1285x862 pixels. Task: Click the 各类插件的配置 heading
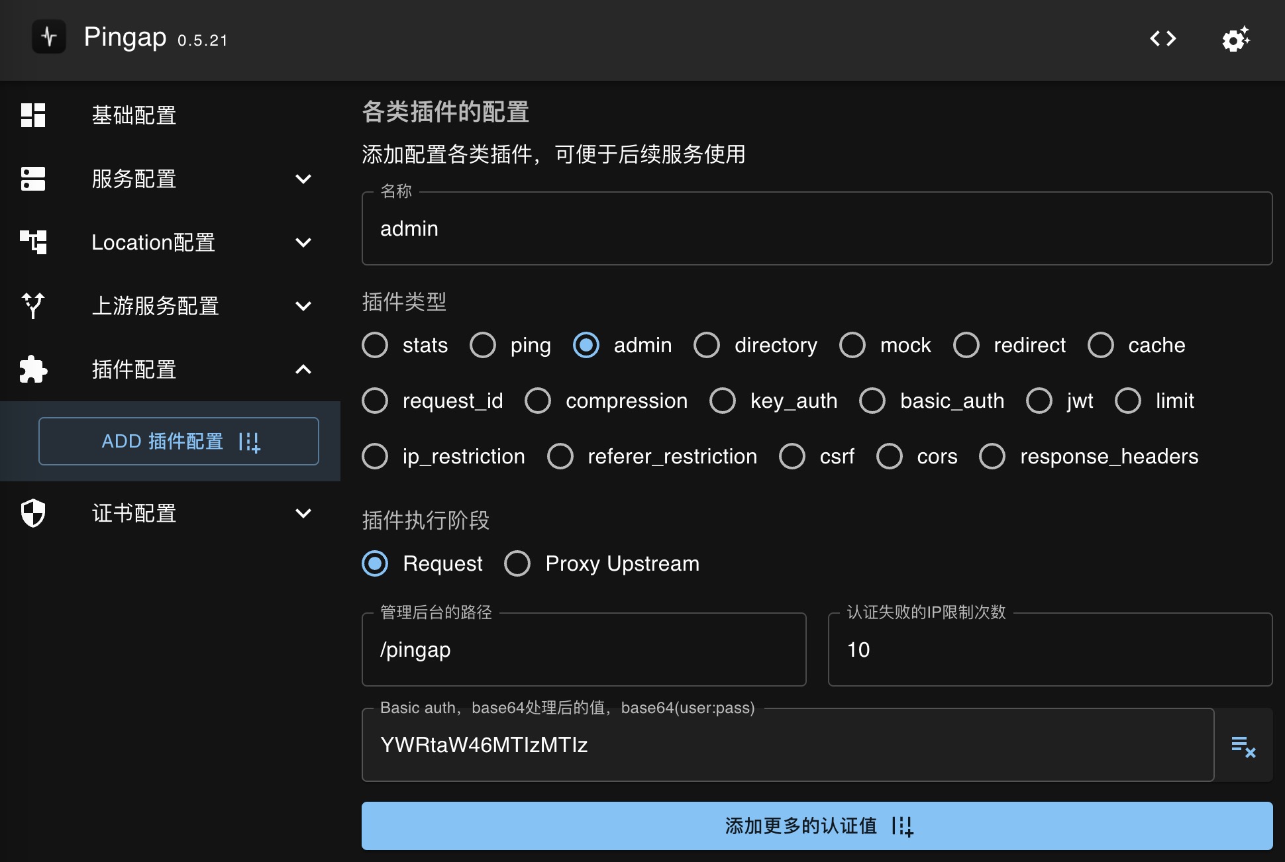(446, 112)
